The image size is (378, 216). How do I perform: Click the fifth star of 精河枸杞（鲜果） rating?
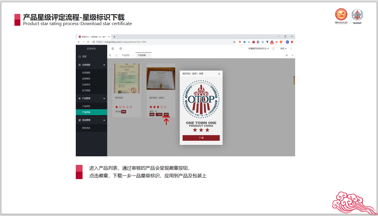coord(165,107)
